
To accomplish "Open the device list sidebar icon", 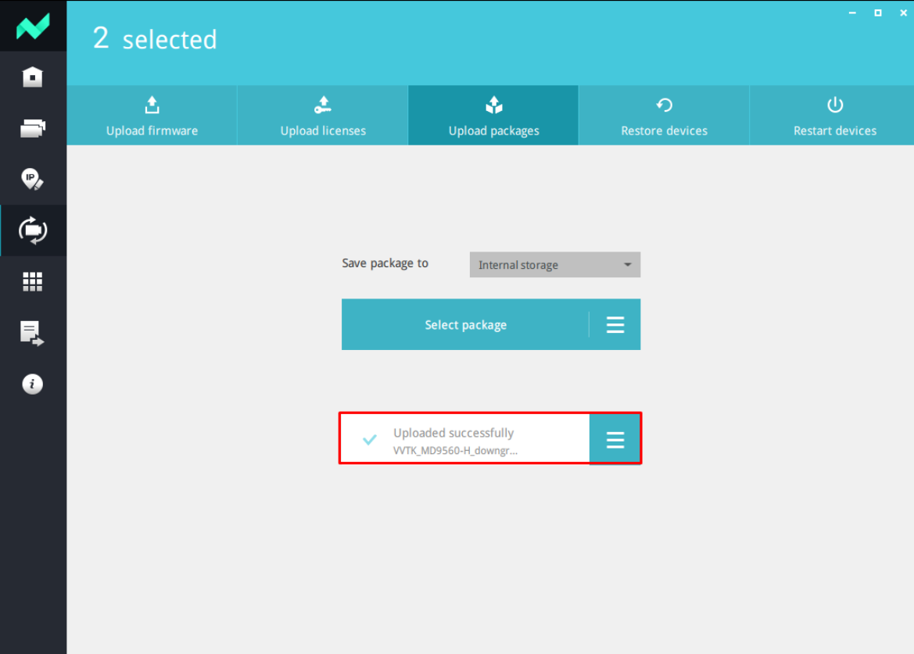I will 33,128.
